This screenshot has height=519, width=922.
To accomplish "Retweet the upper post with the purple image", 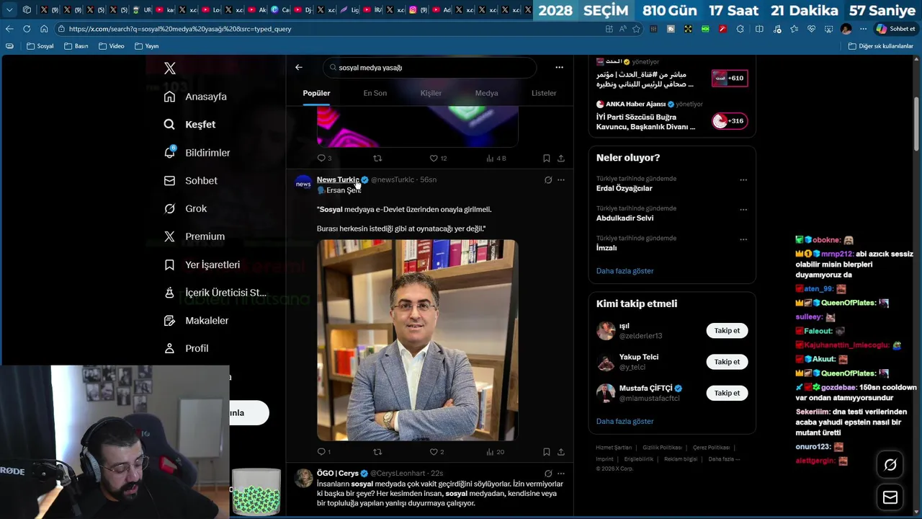I will point(377,158).
